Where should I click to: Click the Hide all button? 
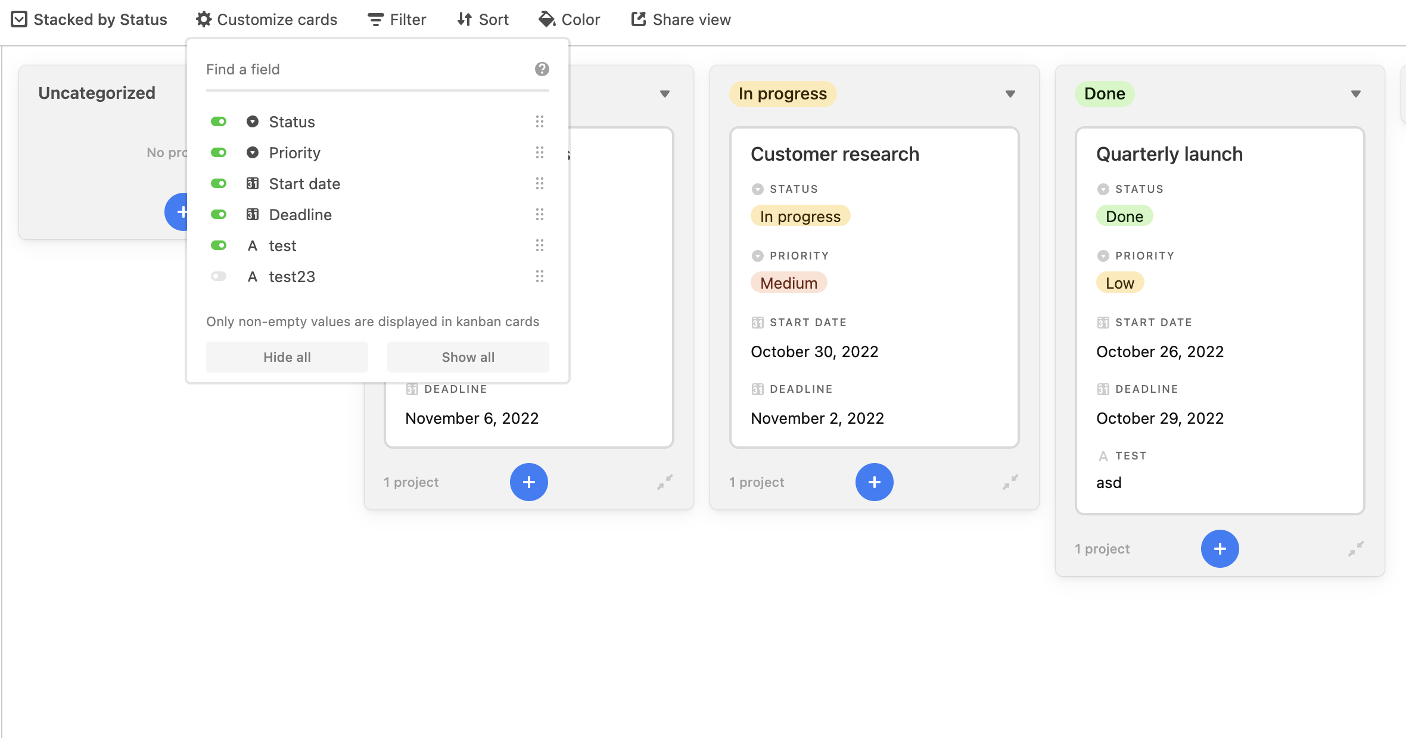287,357
